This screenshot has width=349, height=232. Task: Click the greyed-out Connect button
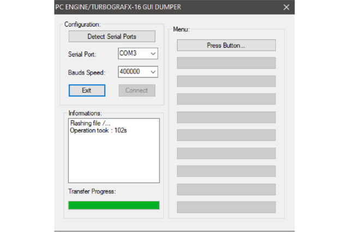point(137,90)
